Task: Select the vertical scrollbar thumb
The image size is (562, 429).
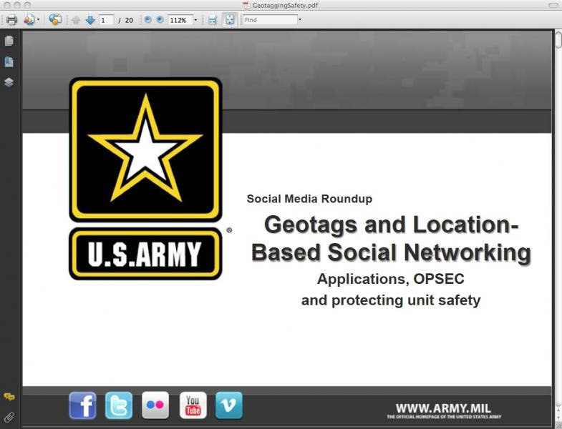Action: point(558,39)
